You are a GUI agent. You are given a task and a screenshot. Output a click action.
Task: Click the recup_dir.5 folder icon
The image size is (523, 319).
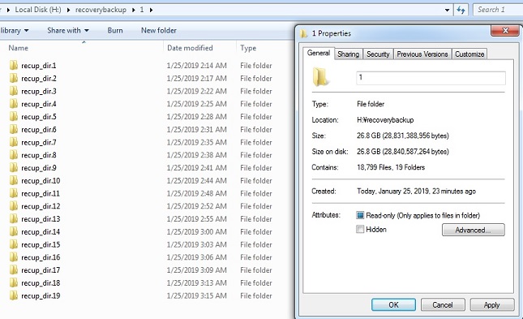14,116
